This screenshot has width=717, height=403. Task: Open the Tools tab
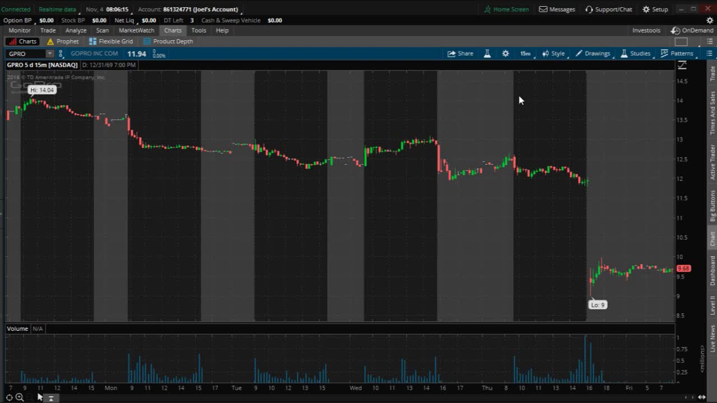coord(199,30)
